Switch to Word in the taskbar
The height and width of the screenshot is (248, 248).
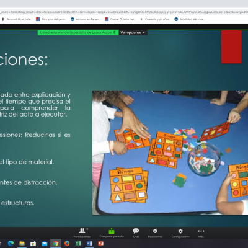click(x=89, y=244)
